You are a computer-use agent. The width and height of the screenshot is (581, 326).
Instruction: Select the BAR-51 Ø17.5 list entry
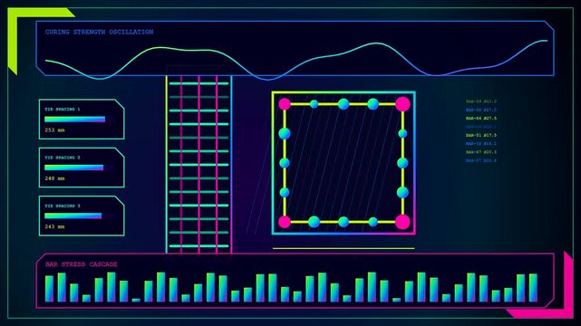pos(481,136)
